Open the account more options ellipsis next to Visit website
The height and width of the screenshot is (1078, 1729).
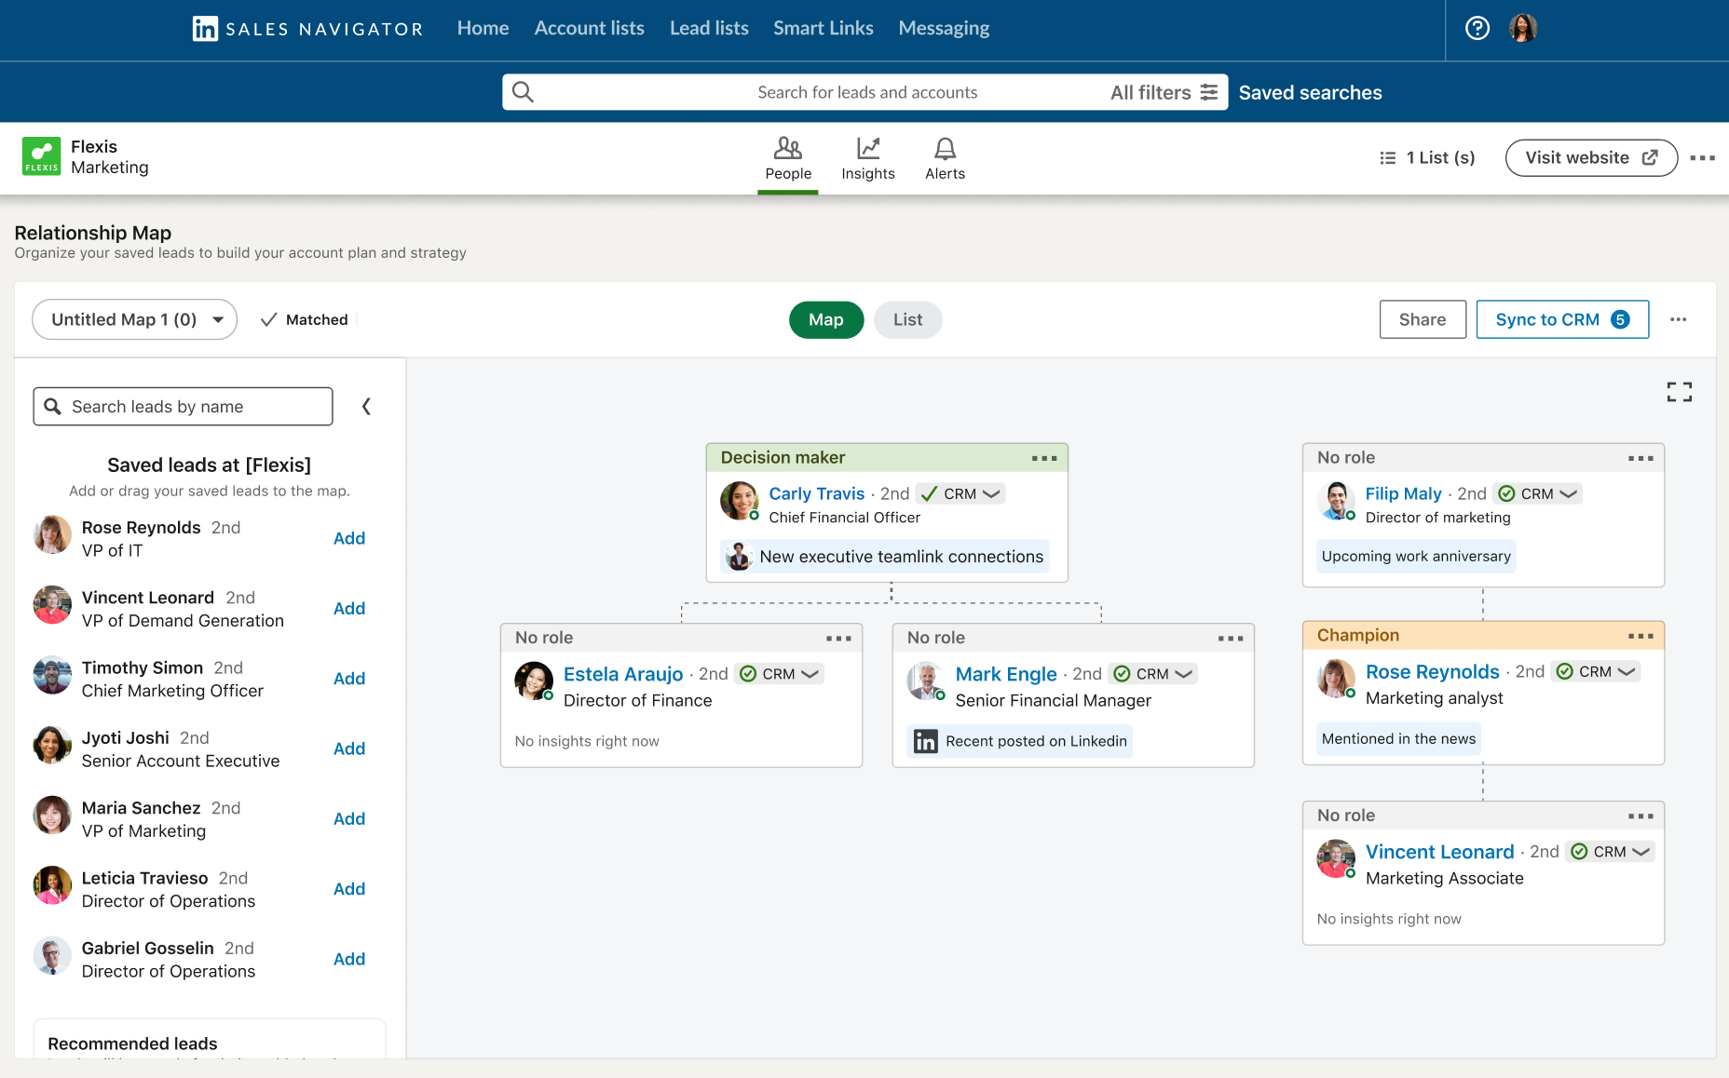(1702, 158)
